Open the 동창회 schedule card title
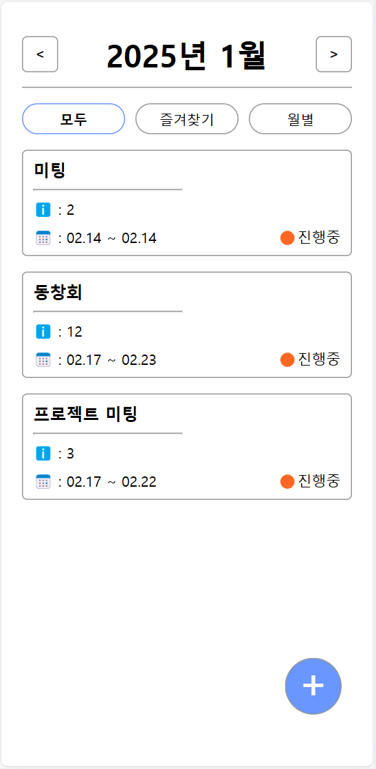Image resolution: width=376 pixels, height=769 pixels. pos(58,293)
